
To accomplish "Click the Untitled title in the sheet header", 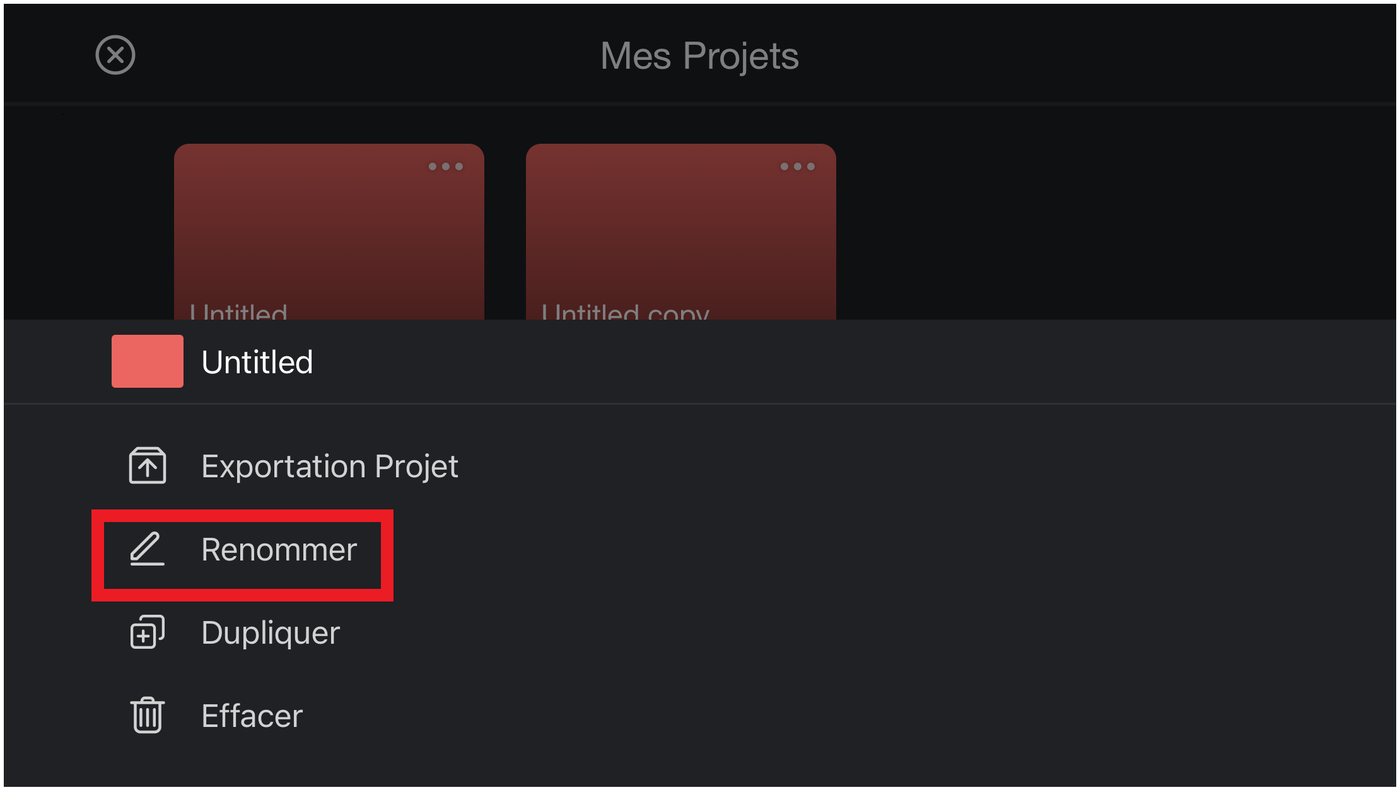I will 257,362.
